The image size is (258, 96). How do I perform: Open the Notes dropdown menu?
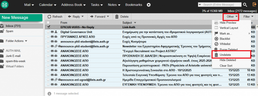pos(114,5)
